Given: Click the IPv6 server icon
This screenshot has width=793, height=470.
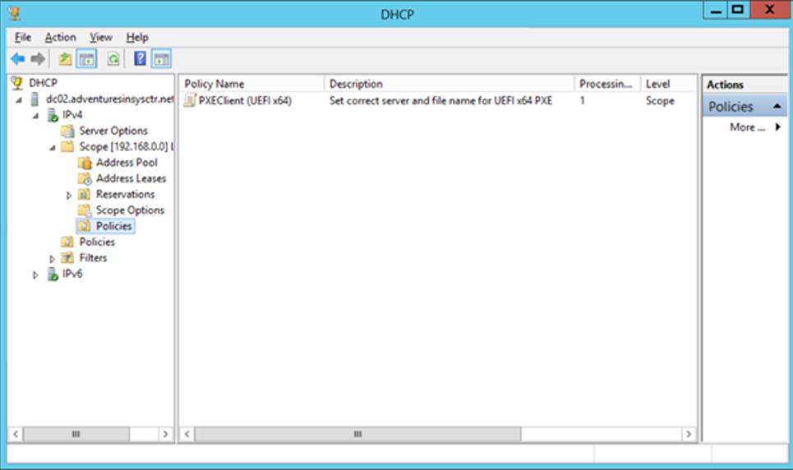Looking at the screenshot, I should pos(53,274).
